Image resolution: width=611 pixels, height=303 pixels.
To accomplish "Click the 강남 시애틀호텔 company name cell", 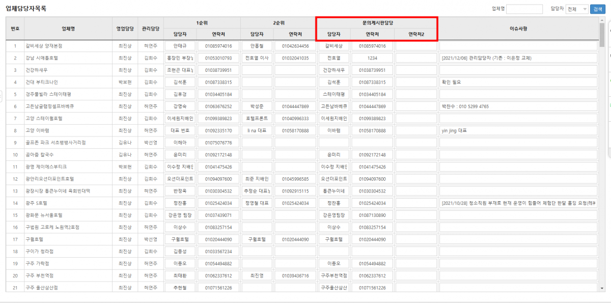I will click(x=68, y=58).
